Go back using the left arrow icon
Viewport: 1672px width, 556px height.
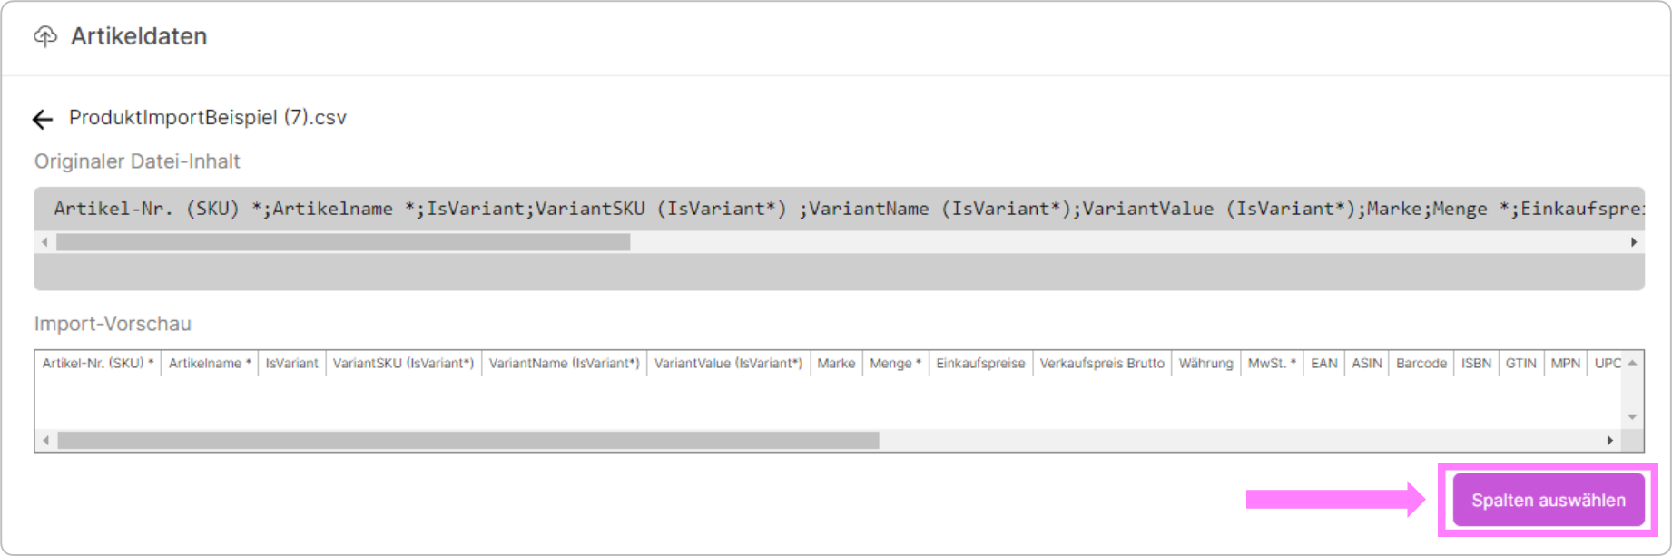pos(43,119)
